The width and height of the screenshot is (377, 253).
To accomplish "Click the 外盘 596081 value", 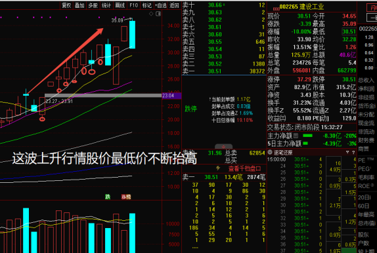I will pos(301,70).
